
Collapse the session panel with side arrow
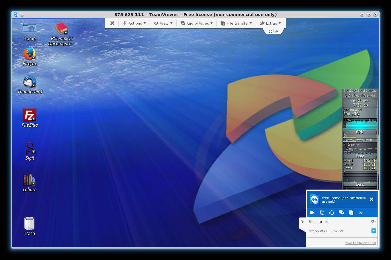tap(302, 222)
